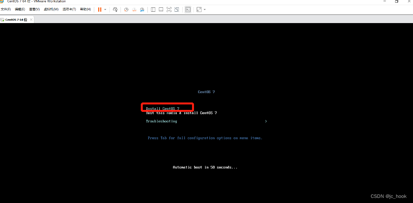Enter full screen mode icon

[x=169, y=9]
